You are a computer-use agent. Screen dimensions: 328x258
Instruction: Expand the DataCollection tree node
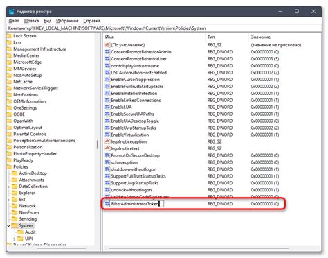tap(9, 187)
